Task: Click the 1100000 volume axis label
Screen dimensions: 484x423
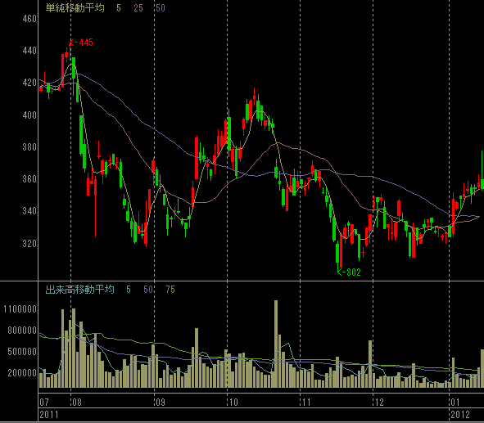Action: click(x=20, y=309)
